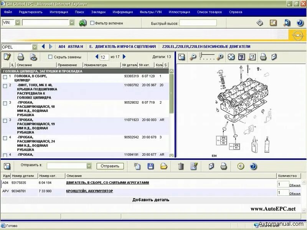307x230 pixels.
Task: Maximize illustration panel icon
Action: (182, 57)
